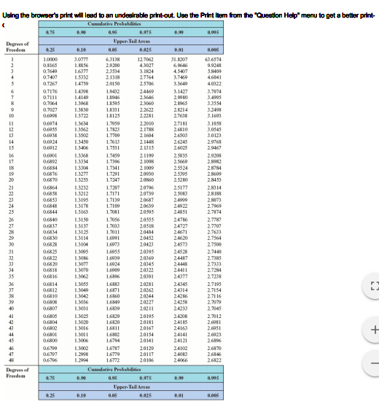Select the 2.7638 value in row 10

181,116
